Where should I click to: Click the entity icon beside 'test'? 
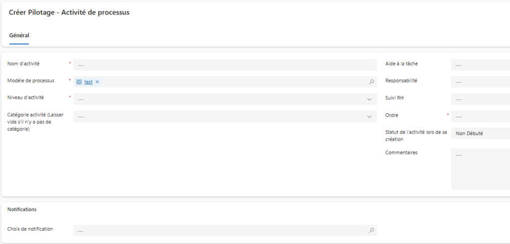pos(79,82)
